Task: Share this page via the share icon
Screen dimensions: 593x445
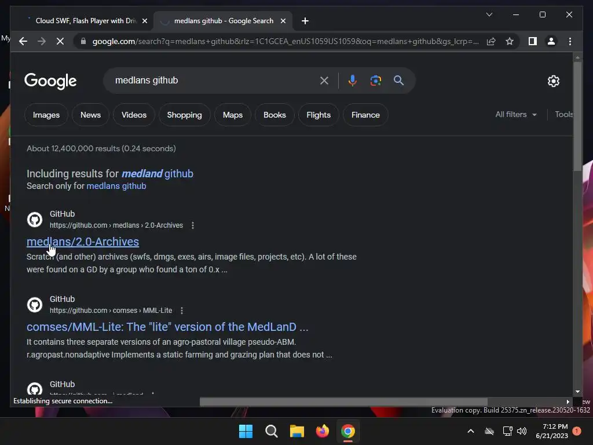Action: (x=491, y=41)
